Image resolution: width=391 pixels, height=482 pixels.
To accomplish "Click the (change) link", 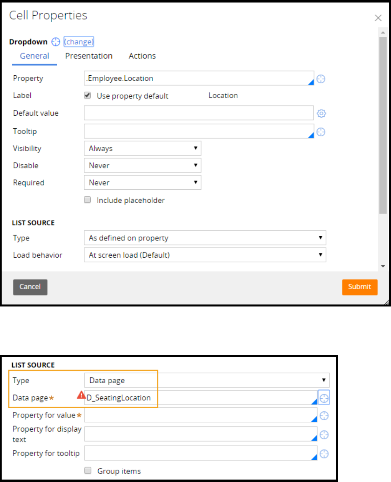I will [x=79, y=42].
